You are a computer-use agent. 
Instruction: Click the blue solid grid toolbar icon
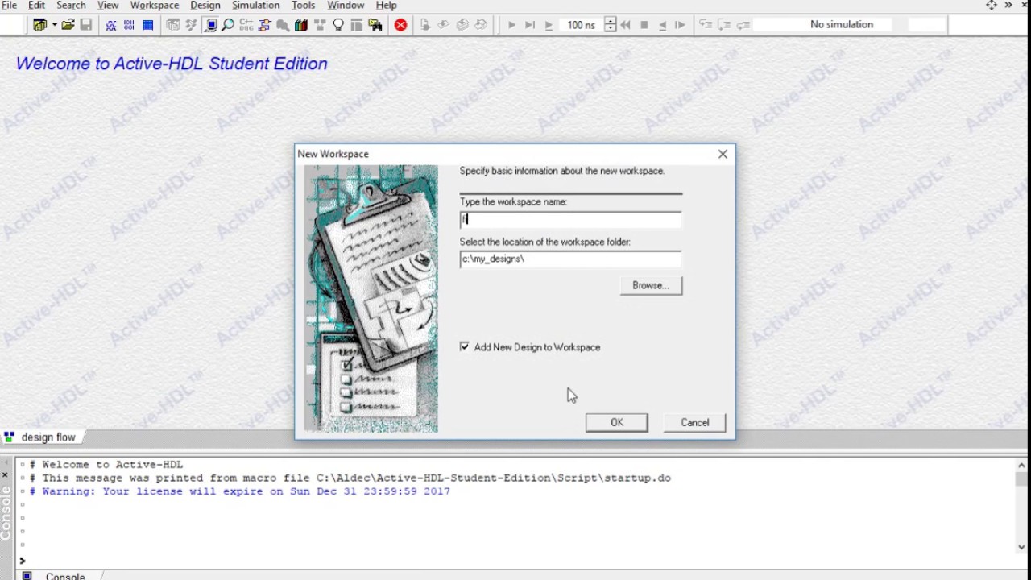click(x=148, y=25)
